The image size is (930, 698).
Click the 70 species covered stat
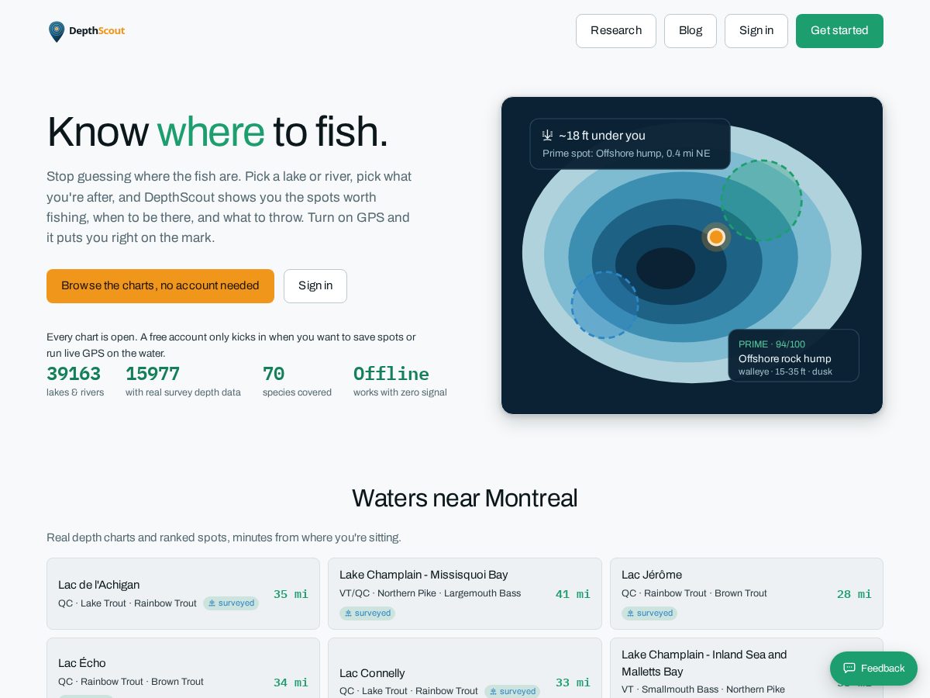[x=297, y=381]
